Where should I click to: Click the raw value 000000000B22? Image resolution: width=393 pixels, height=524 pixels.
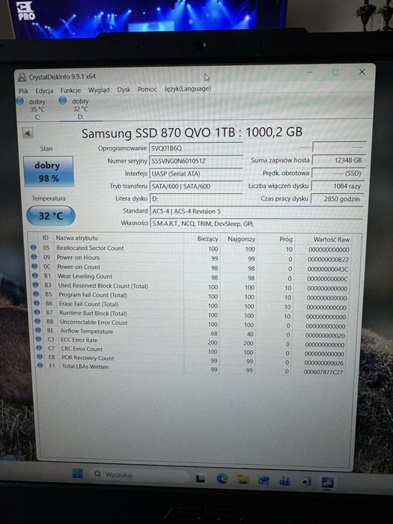pos(328,259)
